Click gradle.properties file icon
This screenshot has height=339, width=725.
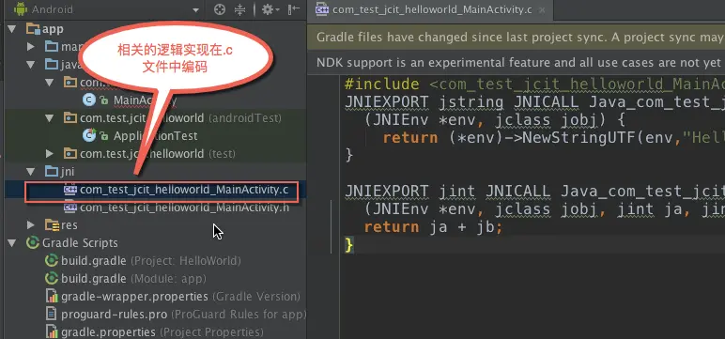coord(52,332)
